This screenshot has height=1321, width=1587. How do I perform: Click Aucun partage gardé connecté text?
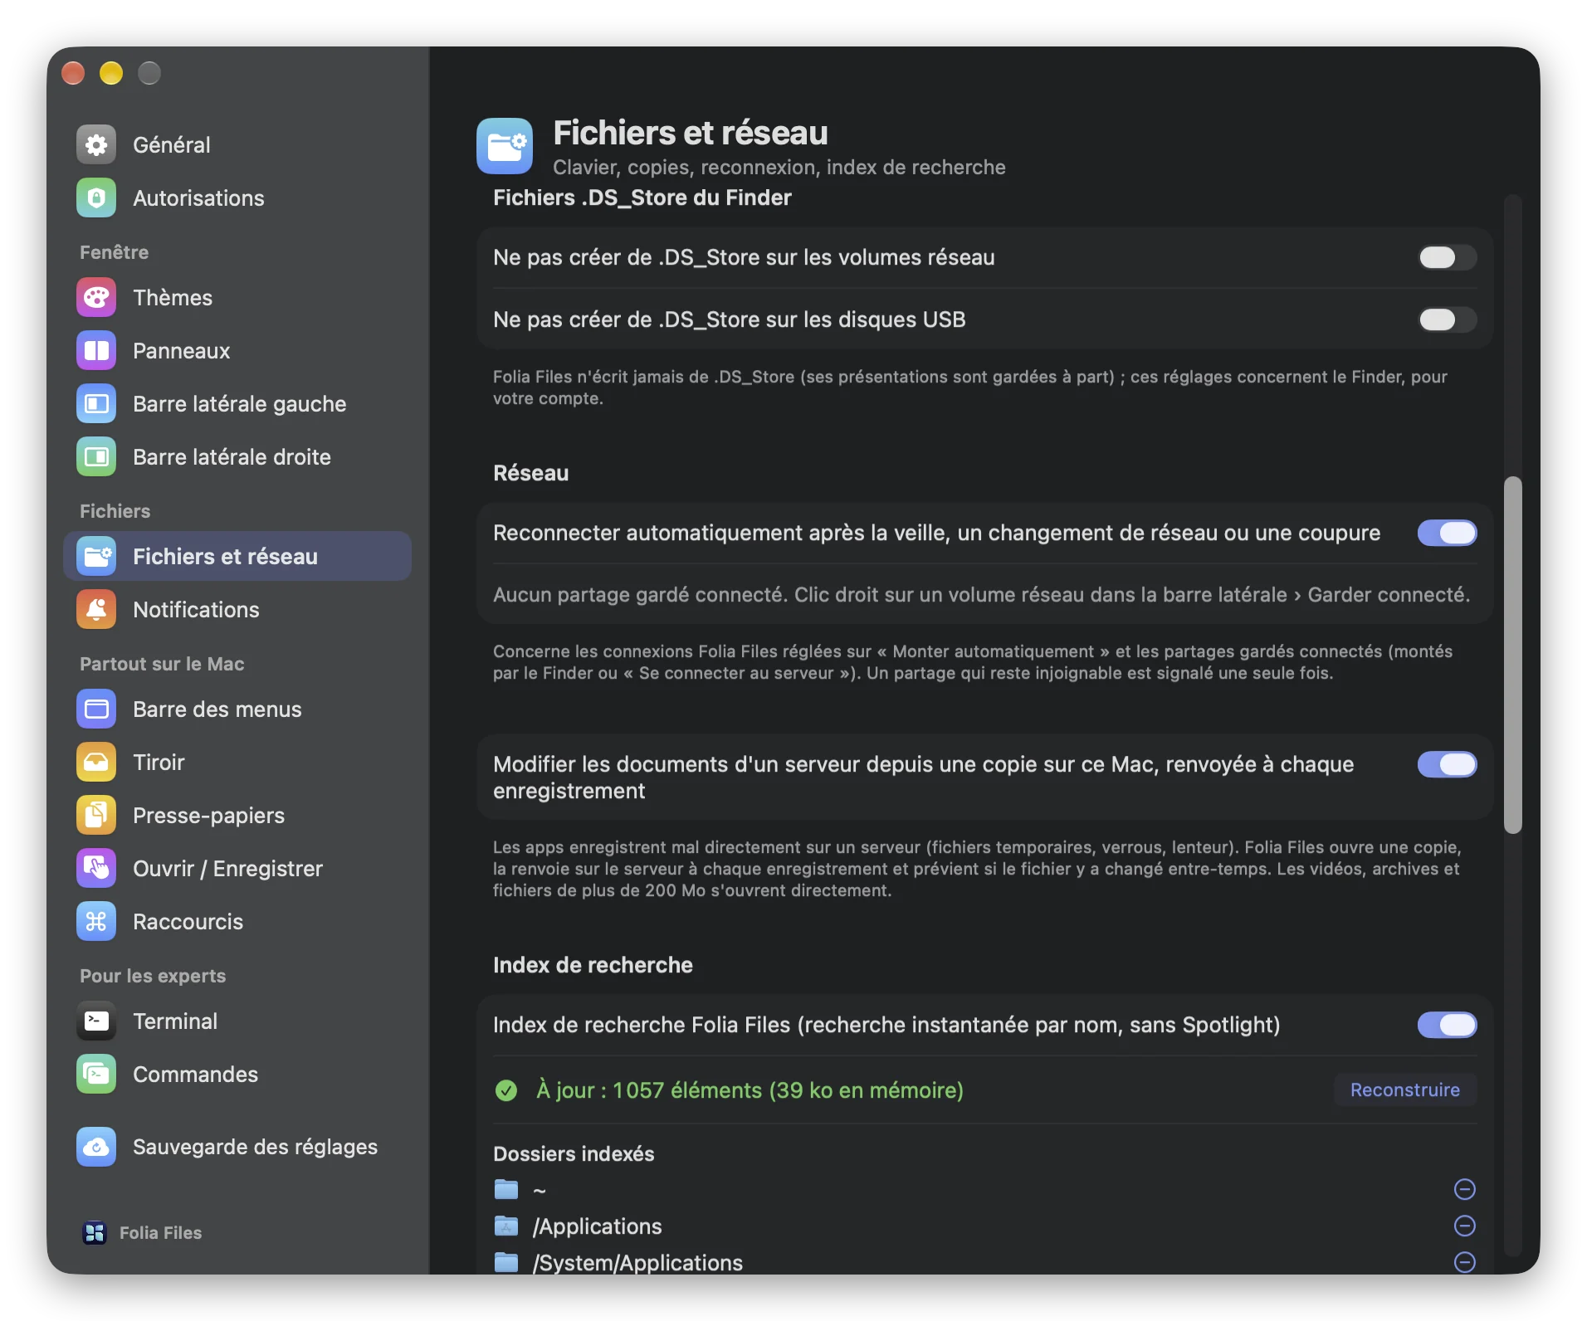[x=981, y=595]
